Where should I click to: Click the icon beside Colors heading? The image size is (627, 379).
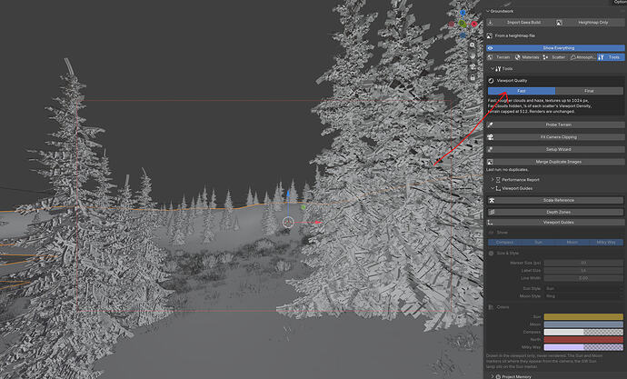[x=491, y=307]
